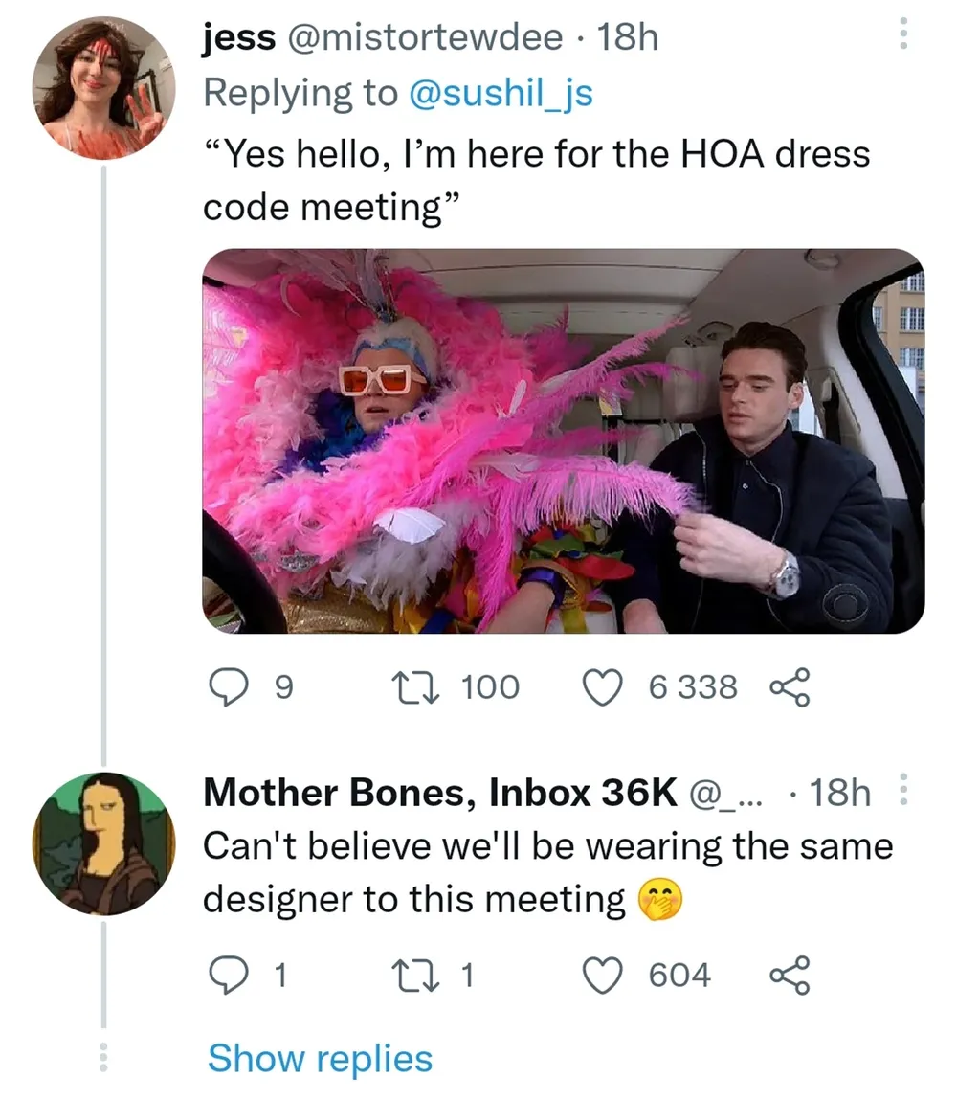Click the three dots below the thread line
Screen dimensions: 957x1100
pos(104,1056)
